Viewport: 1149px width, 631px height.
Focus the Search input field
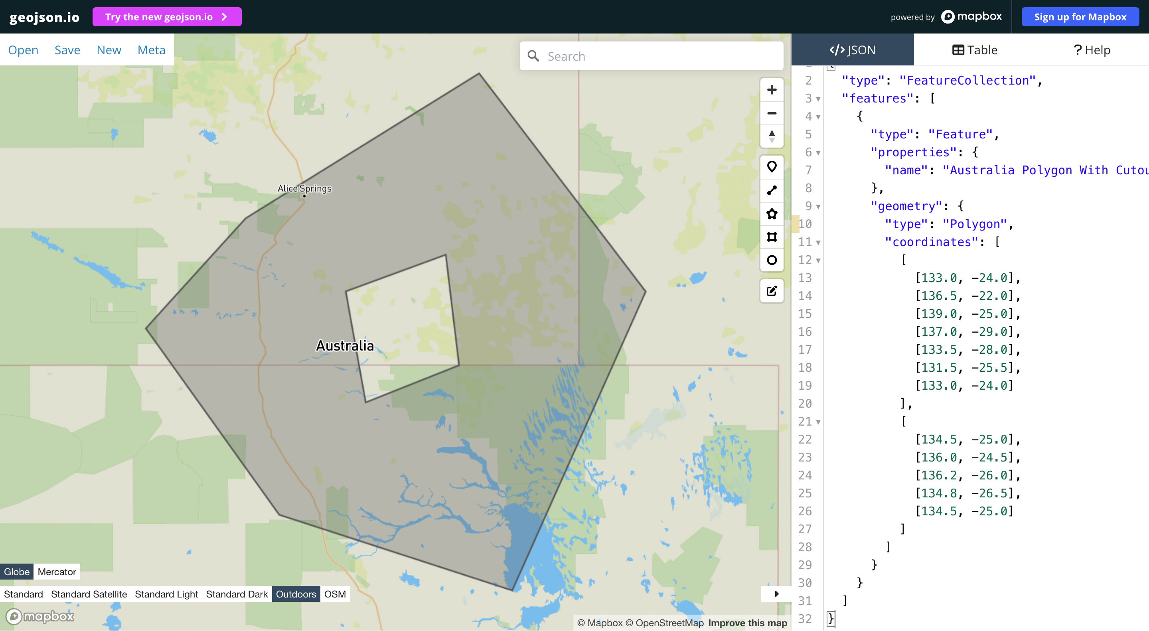(651, 56)
